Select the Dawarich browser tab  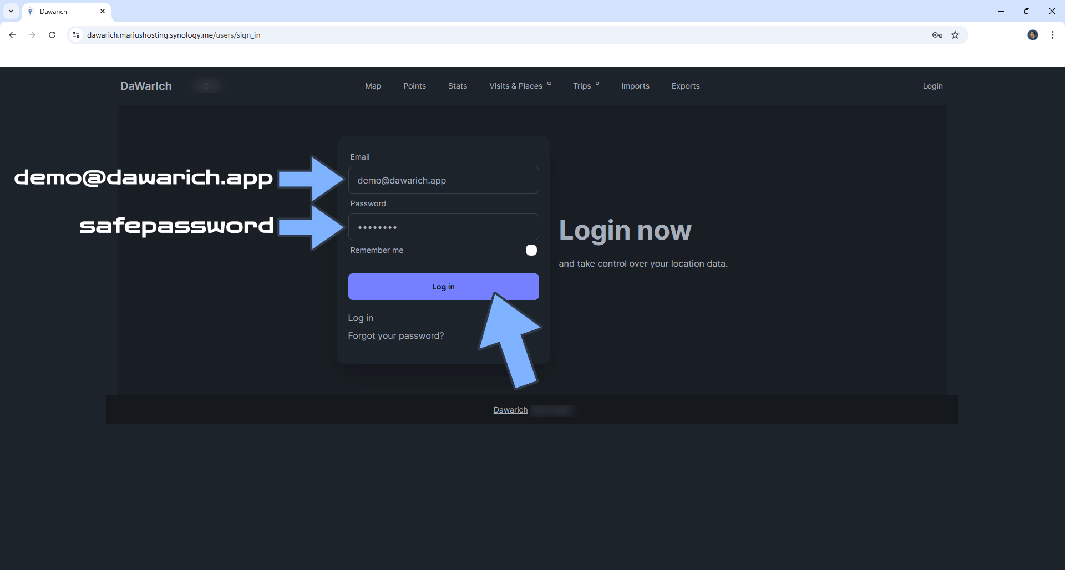tap(67, 11)
